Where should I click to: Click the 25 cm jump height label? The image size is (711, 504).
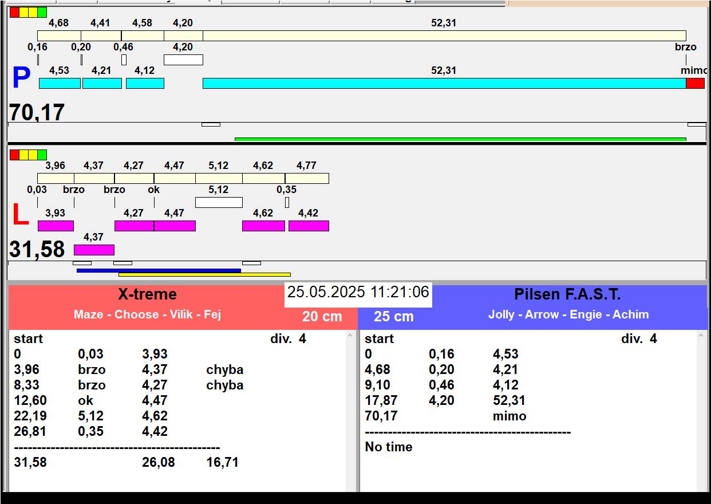[393, 316]
